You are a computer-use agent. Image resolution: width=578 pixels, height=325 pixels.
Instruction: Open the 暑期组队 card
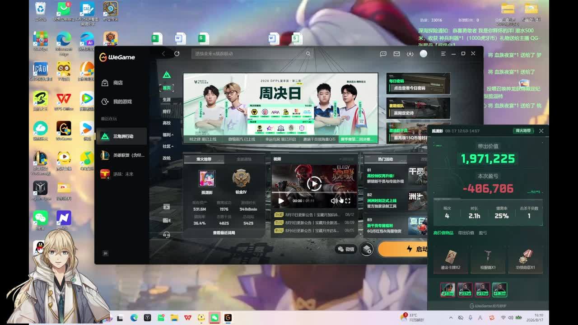(x=418, y=108)
